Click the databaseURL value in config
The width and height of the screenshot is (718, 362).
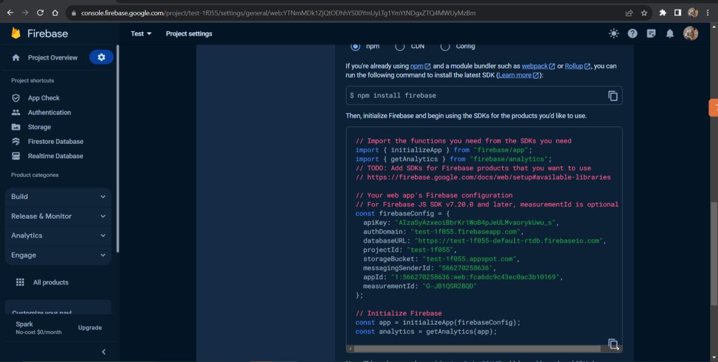tap(508, 241)
